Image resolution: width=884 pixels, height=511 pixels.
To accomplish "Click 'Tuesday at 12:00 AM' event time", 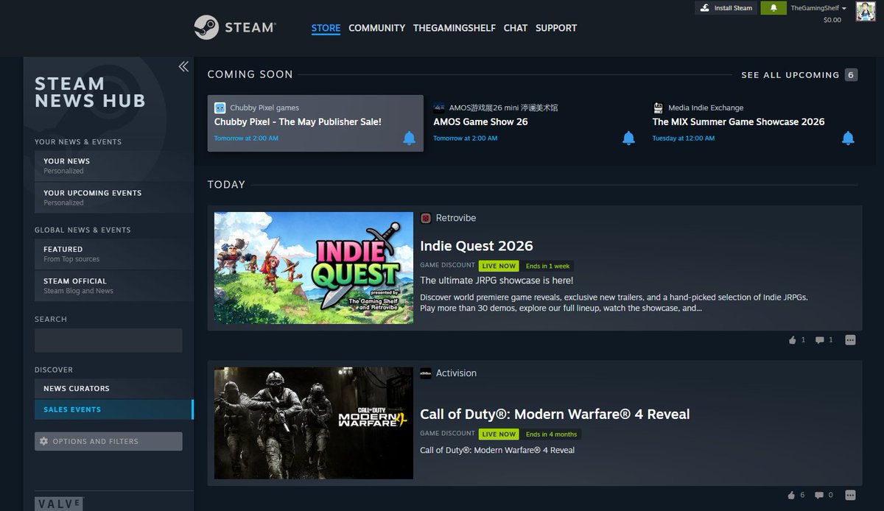I will [683, 138].
